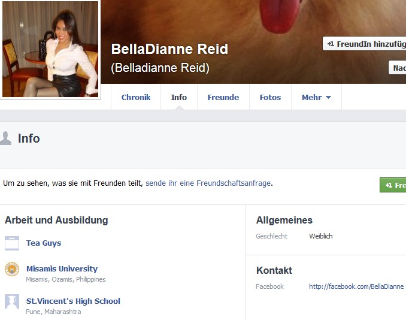The width and height of the screenshot is (406, 320).
Task: Visit the facebook.com/BellaDianne contact link
Action: point(356,286)
